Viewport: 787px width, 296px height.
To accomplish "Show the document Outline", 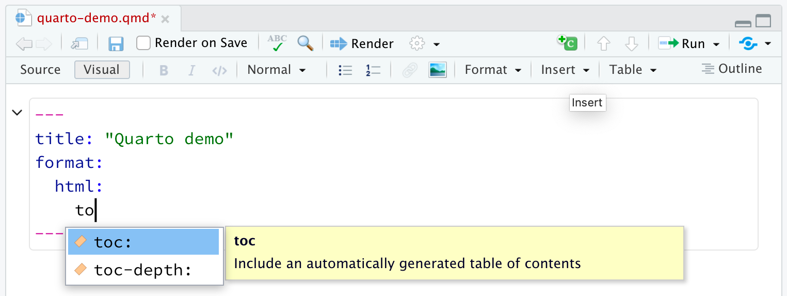I will [x=732, y=69].
